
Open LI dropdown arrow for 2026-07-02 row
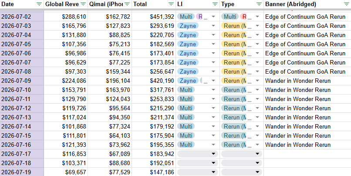[x=213, y=17]
